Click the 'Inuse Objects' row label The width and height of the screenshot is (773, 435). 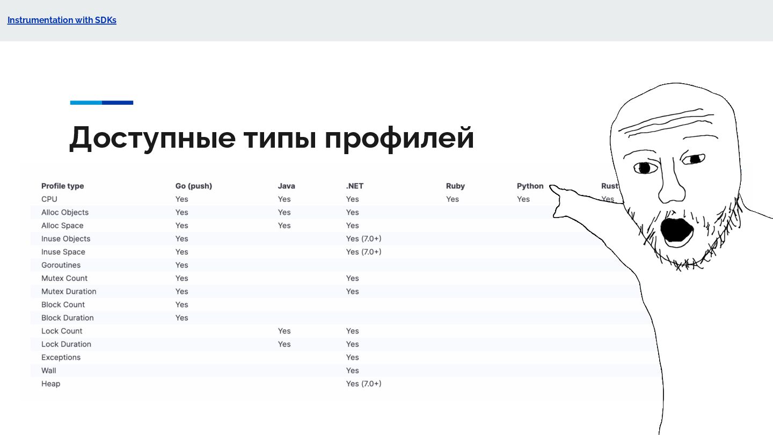(x=66, y=238)
